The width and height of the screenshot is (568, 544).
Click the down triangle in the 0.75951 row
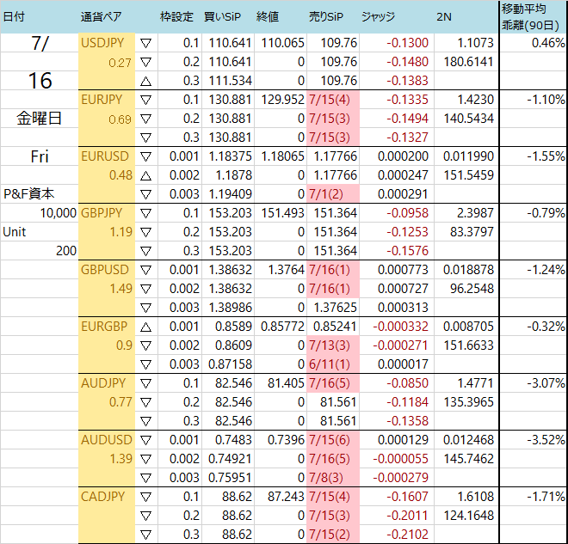145,478
